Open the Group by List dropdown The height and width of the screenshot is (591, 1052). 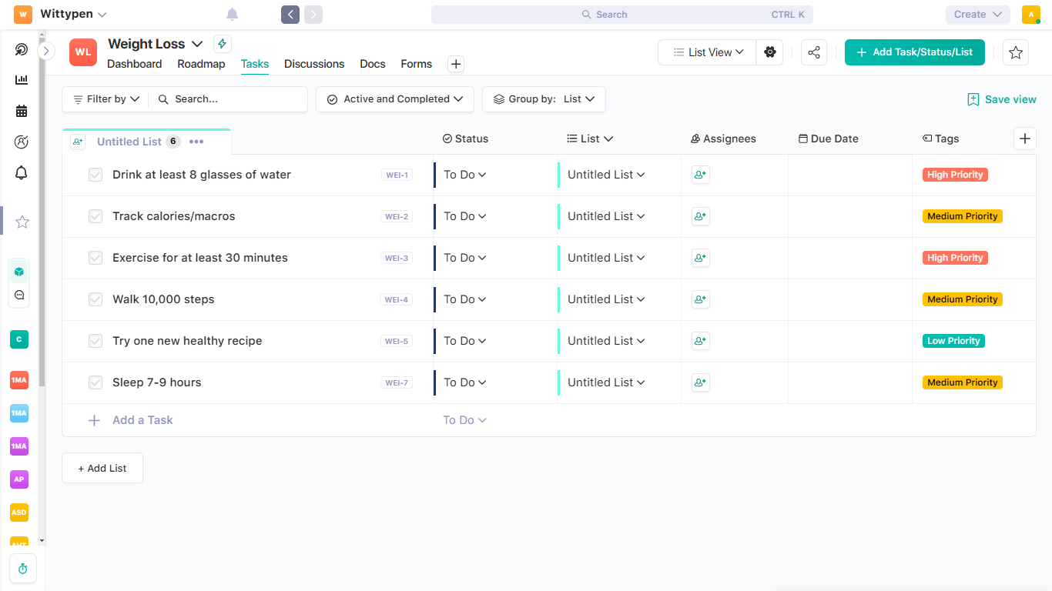click(543, 98)
